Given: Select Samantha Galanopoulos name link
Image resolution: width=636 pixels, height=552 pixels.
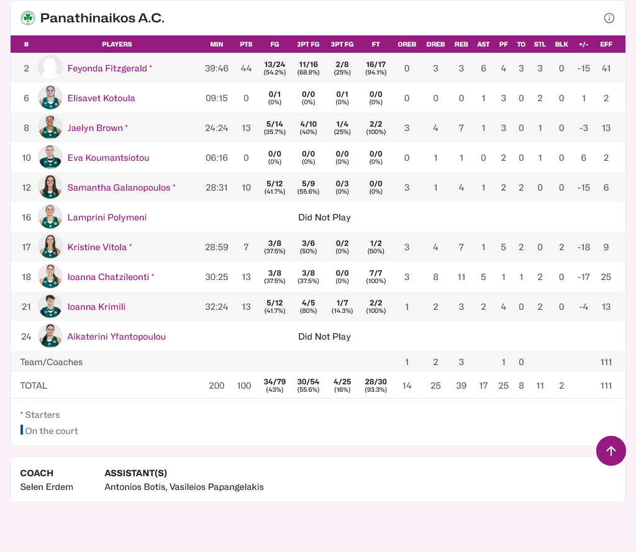Looking at the screenshot, I should [x=119, y=188].
